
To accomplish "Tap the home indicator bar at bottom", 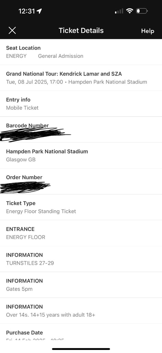I will (x=81, y=349).
